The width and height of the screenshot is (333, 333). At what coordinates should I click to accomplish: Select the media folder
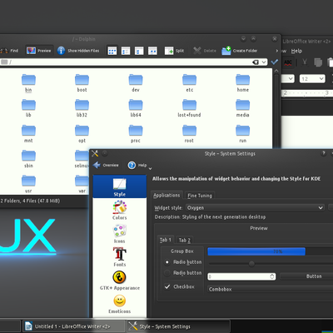coord(243,108)
